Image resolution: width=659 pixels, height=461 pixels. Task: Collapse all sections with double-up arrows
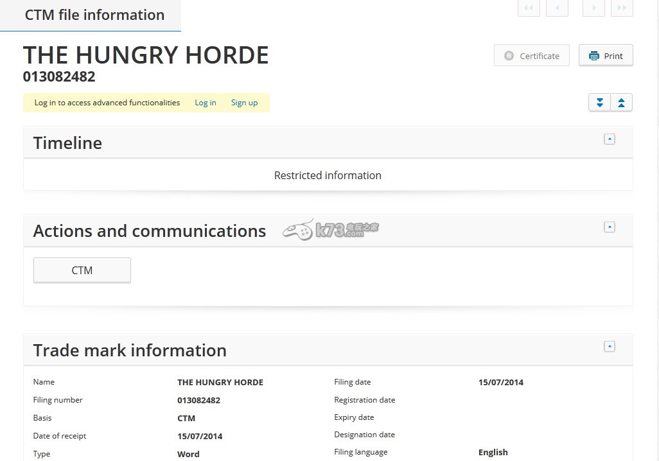(621, 103)
